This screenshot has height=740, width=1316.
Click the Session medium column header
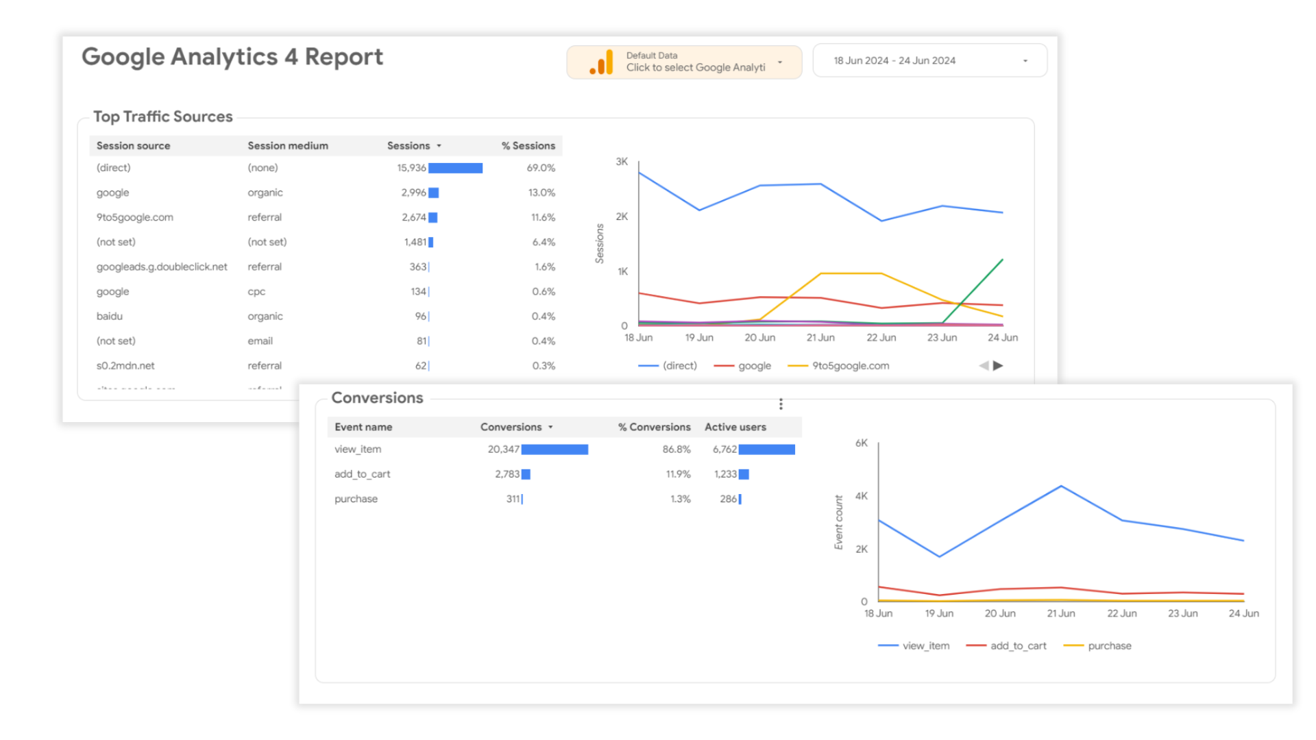(288, 146)
